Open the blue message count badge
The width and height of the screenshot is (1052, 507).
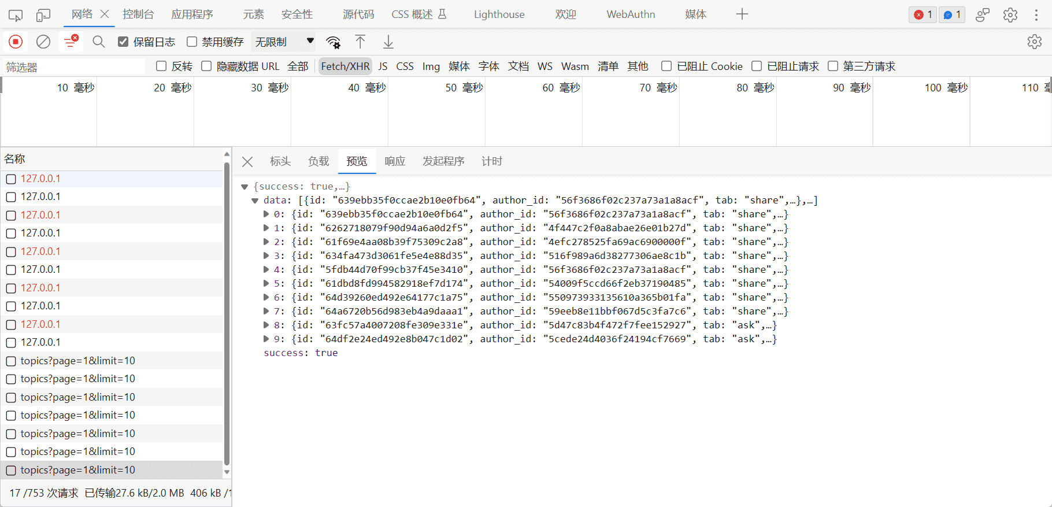click(x=952, y=15)
